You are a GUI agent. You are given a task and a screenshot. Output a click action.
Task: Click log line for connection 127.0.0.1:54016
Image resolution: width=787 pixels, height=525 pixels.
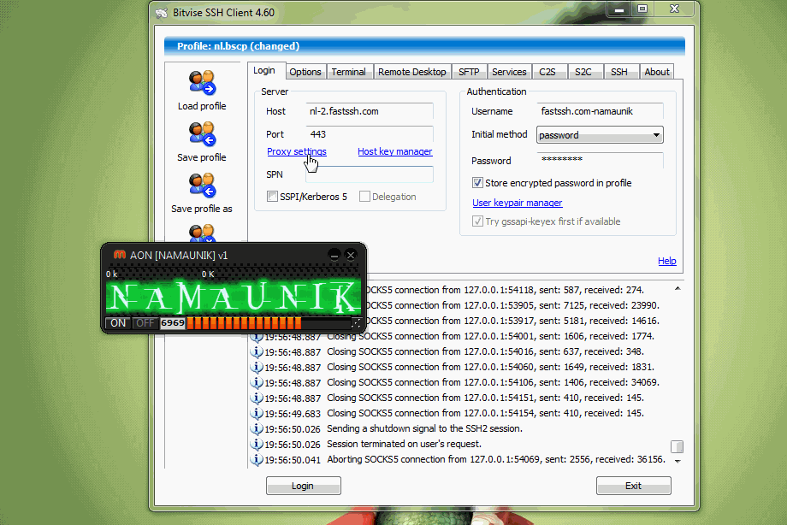(485, 351)
